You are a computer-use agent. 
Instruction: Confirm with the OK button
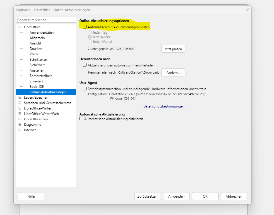pyautogui.click(x=205, y=196)
